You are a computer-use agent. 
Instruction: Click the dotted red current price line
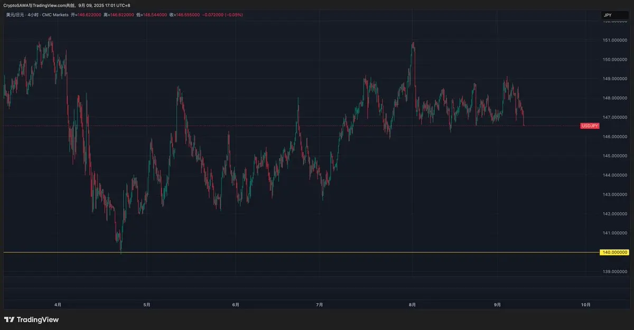[x=291, y=126]
